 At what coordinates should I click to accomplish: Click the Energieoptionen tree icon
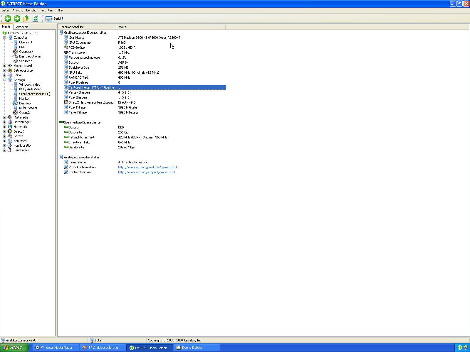coord(16,56)
